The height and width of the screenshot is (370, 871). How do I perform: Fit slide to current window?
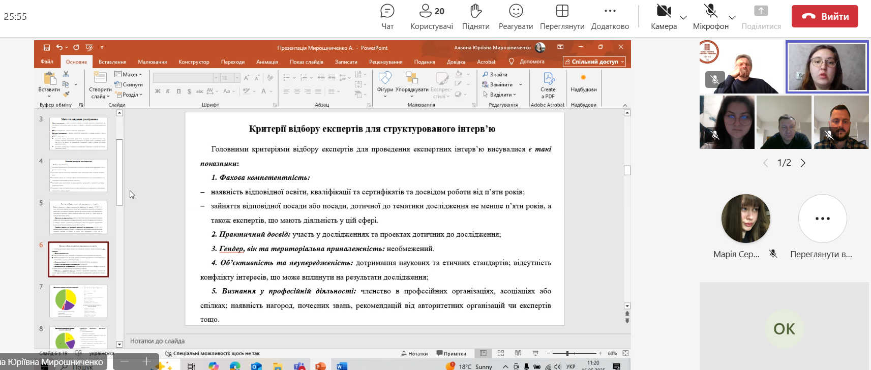626,353
